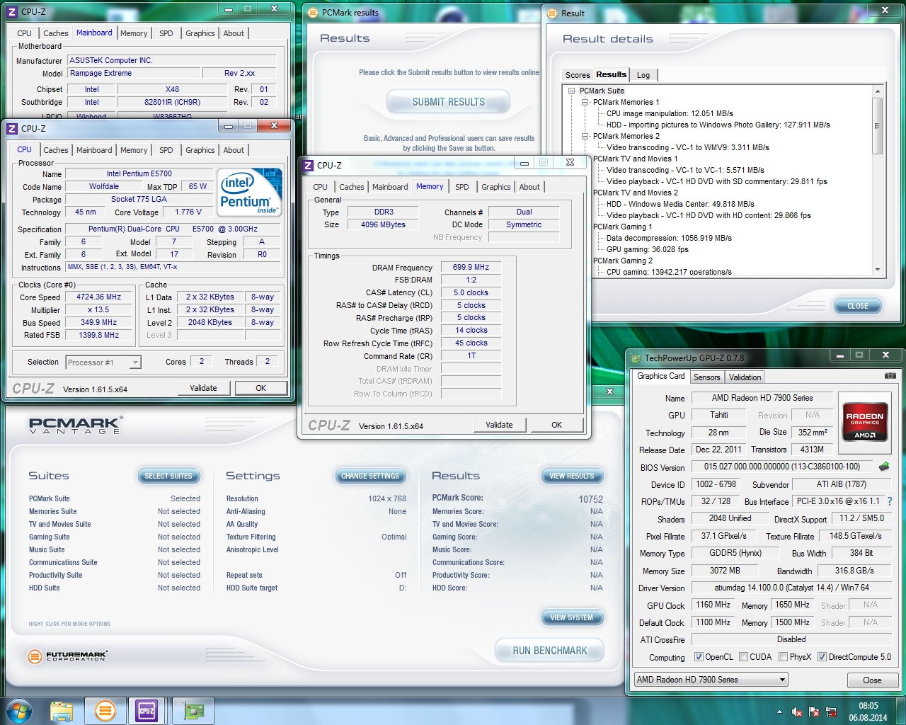Collapse the PCMark Memories 1 node
Viewport: 906px width, 725px height.
(x=585, y=102)
